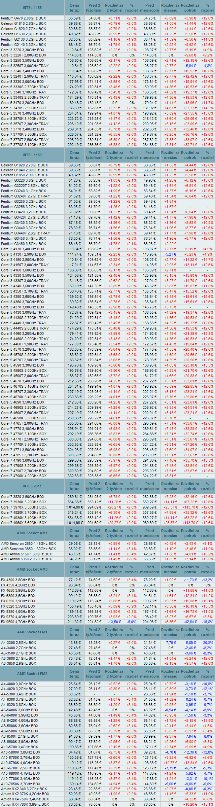The image size is (215, 807).
Task: Click the -30,3% value for A4-3300
Action: [207, 643]
